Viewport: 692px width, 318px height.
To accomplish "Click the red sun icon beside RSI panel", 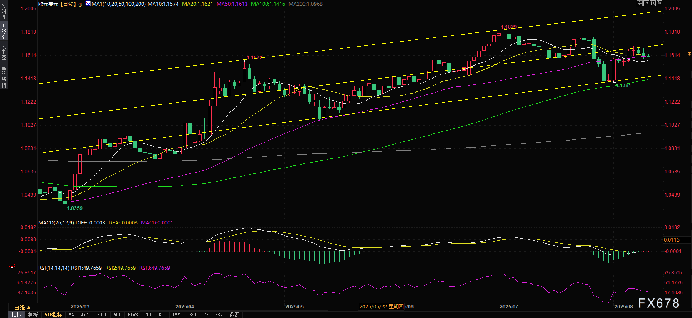I will (12, 267).
